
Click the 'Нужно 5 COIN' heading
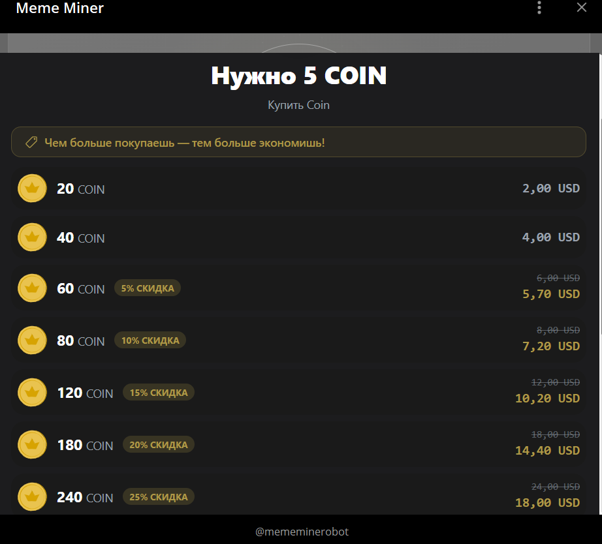[x=298, y=76]
